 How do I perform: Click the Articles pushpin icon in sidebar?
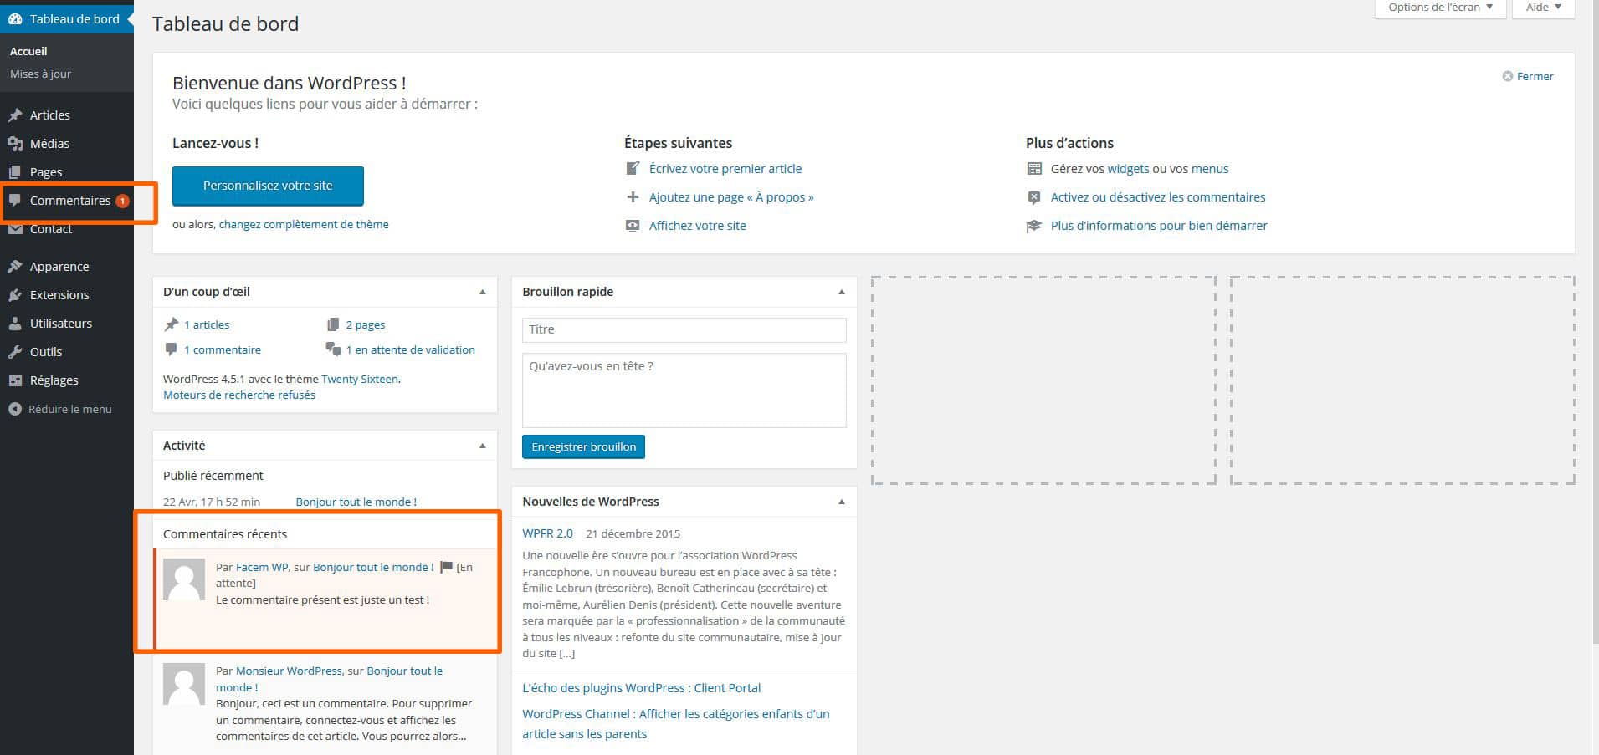click(15, 115)
